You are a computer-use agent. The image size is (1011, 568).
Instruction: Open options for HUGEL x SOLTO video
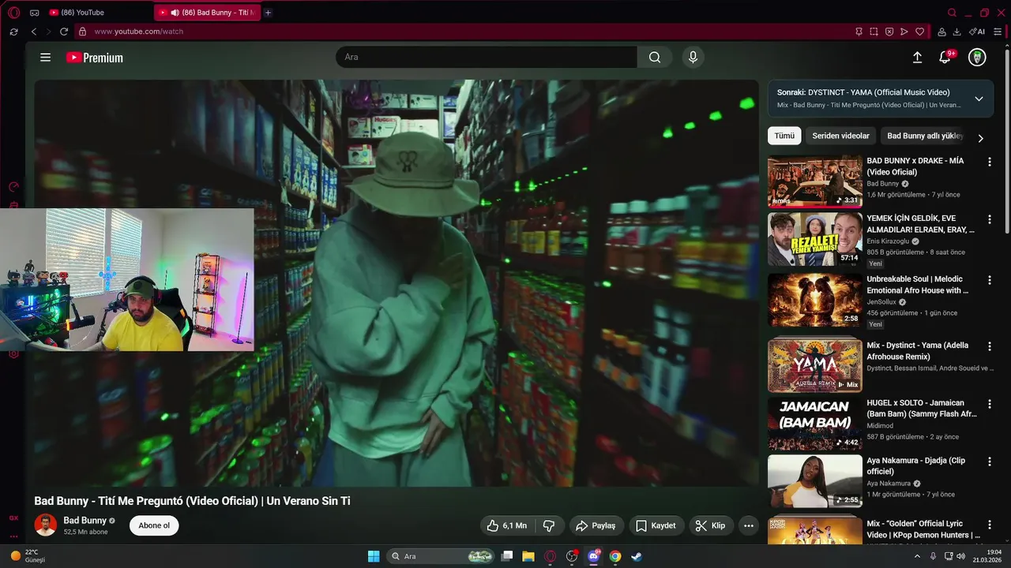tap(989, 404)
